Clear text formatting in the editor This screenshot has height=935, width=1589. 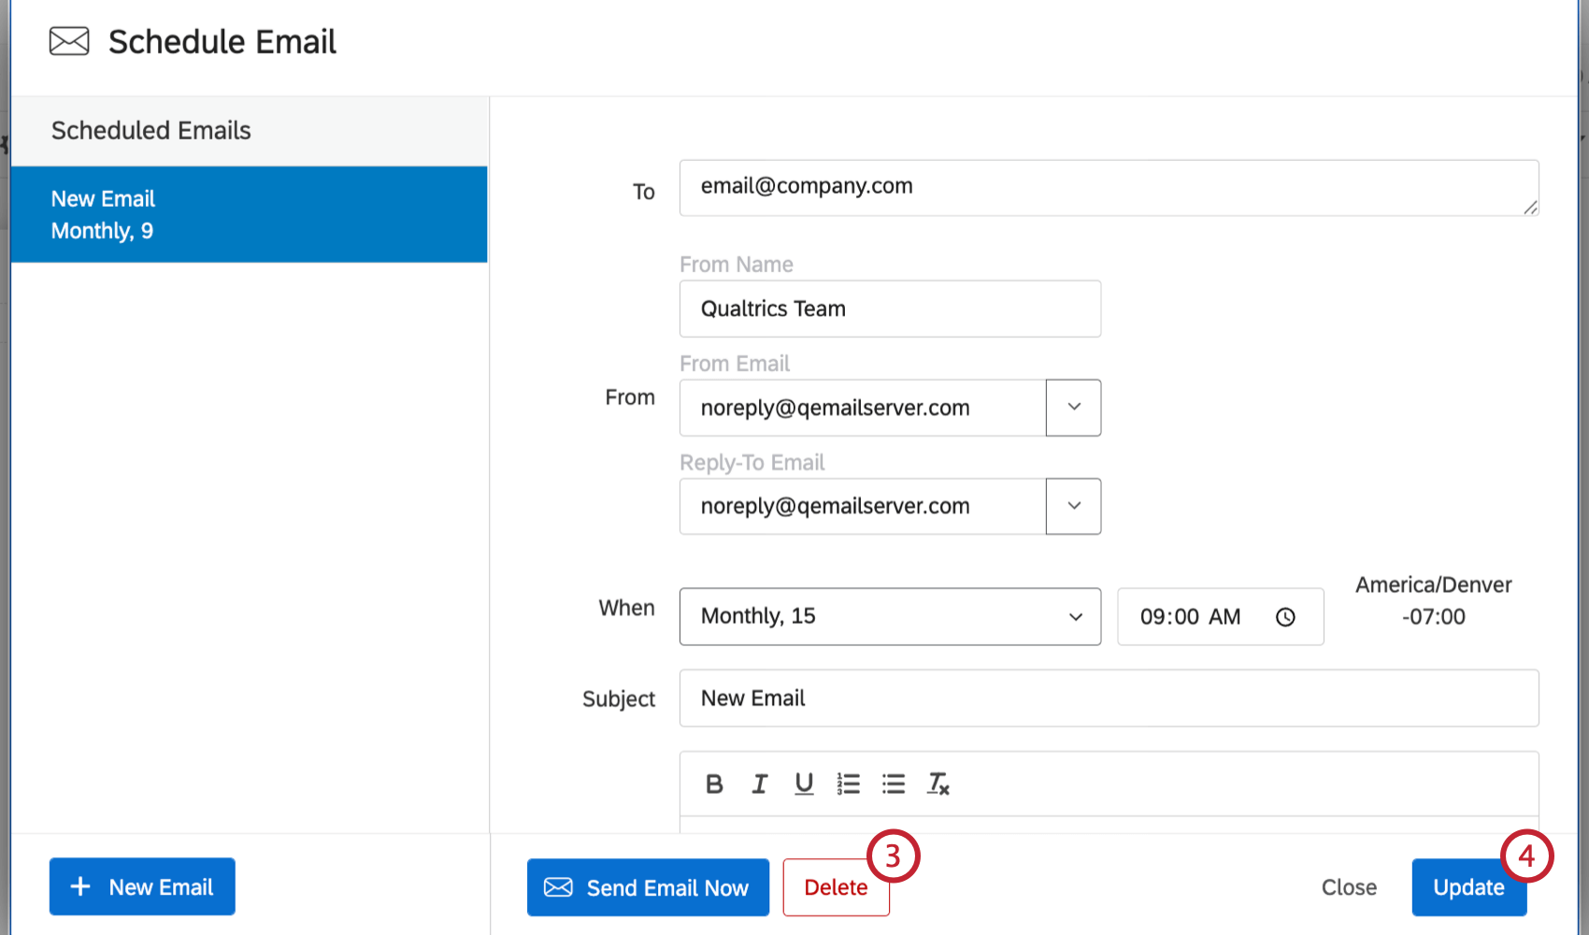click(x=938, y=784)
